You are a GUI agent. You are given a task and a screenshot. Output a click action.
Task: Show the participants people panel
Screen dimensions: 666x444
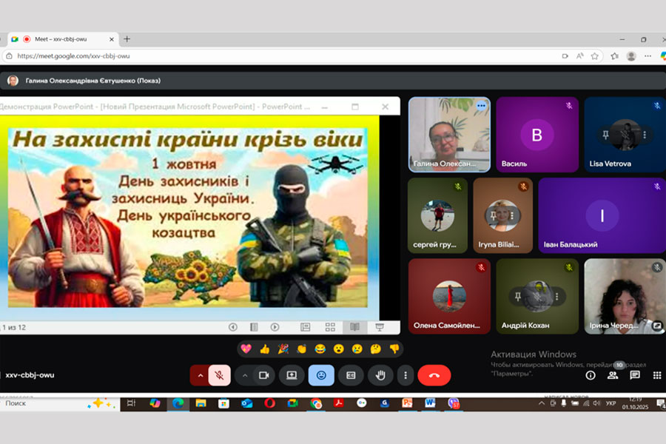pyautogui.click(x=612, y=375)
